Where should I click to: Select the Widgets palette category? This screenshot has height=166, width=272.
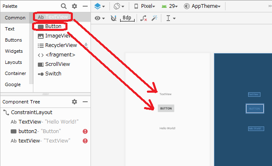pos(14,51)
